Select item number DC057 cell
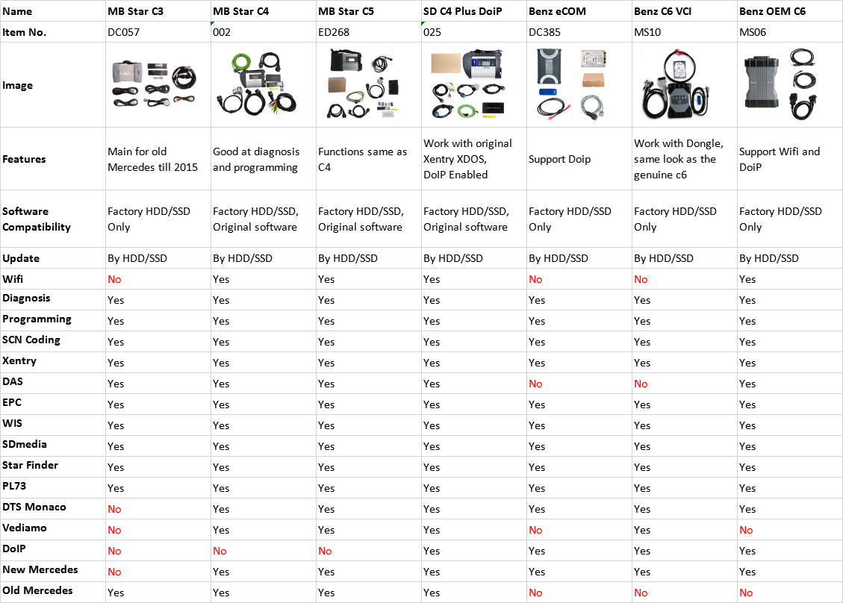843x603 pixels. coord(125,32)
